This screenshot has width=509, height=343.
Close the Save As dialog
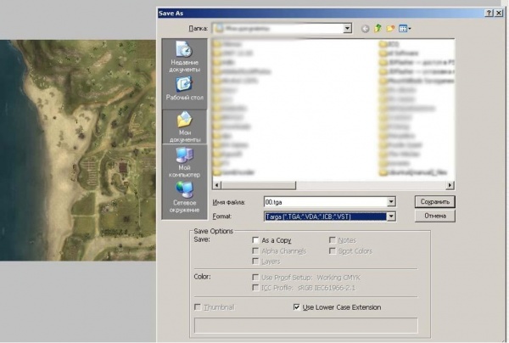point(499,13)
